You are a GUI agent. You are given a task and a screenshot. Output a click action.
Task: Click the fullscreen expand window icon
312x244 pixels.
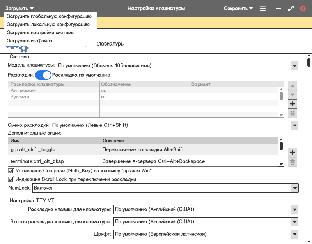(x=291, y=8)
